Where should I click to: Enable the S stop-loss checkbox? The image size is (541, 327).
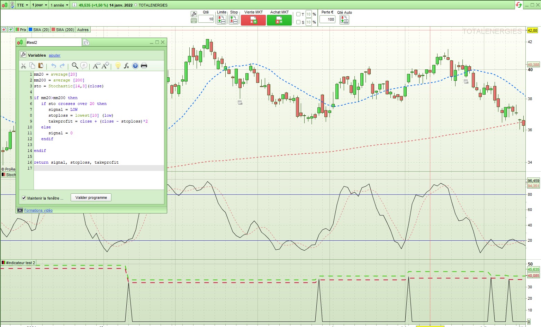click(x=298, y=22)
